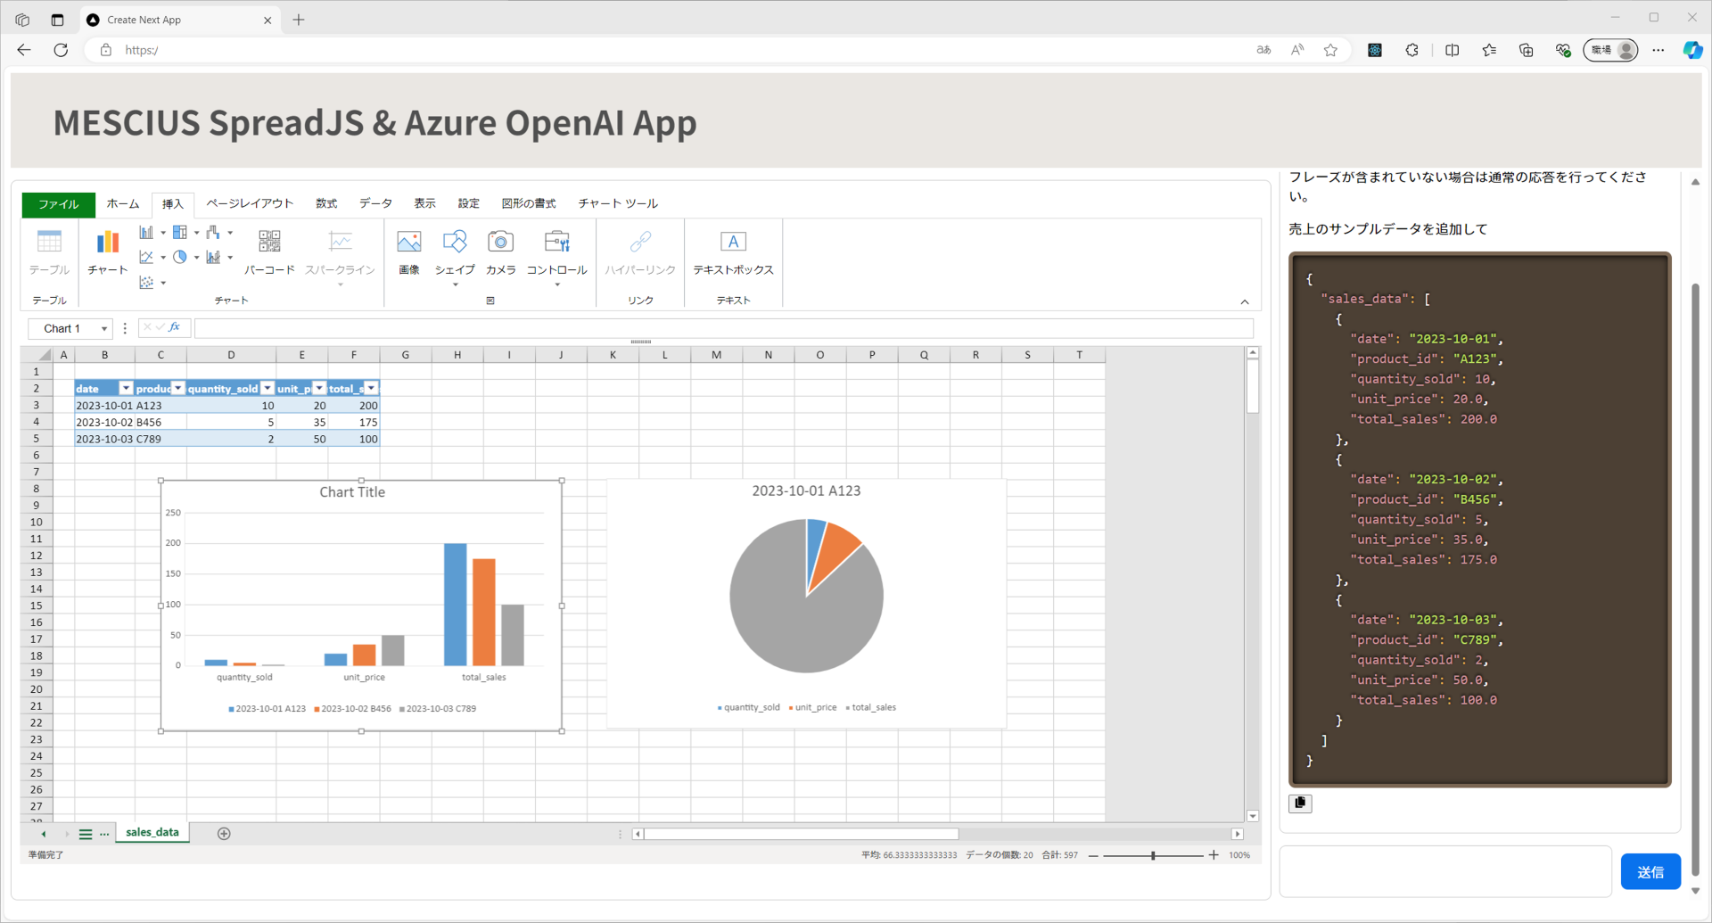Zoom out with the minus button

pos(1093,855)
